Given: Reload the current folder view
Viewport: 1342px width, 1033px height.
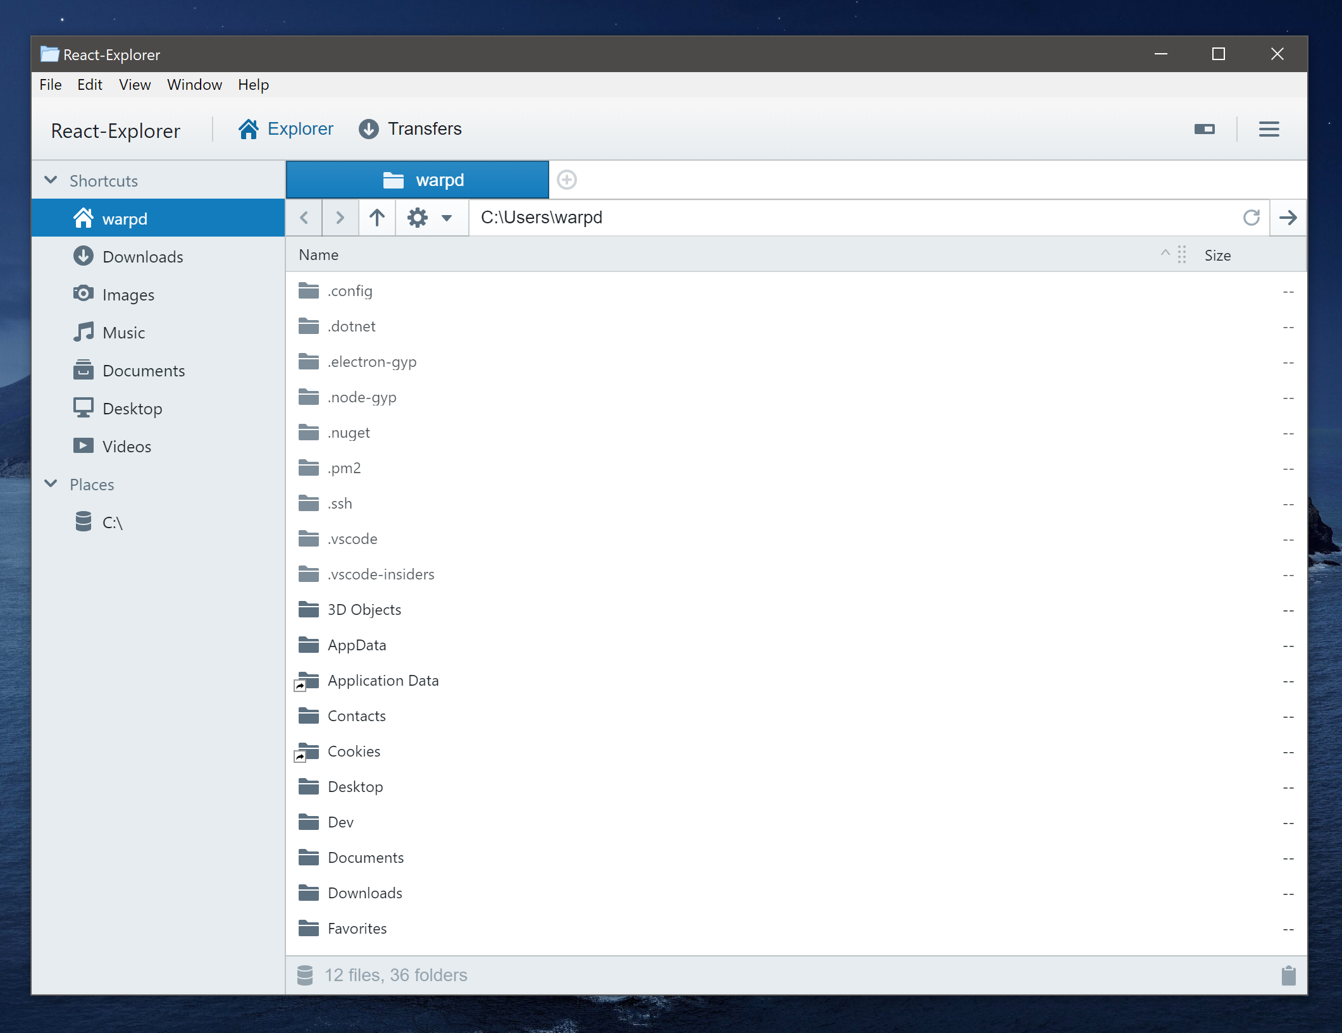Looking at the screenshot, I should click(x=1251, y=218).
